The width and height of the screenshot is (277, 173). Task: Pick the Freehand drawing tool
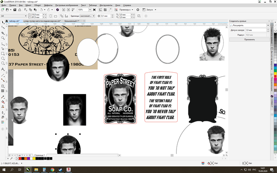point(3,44)
